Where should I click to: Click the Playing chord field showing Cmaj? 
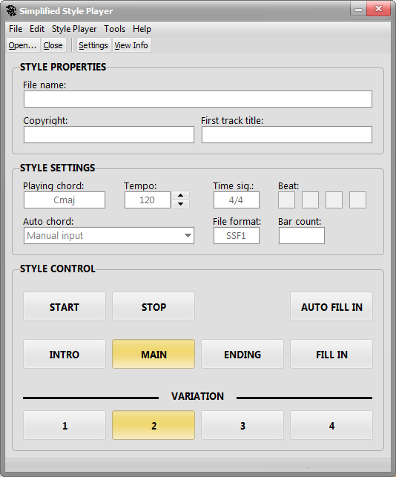pos(65,200)
